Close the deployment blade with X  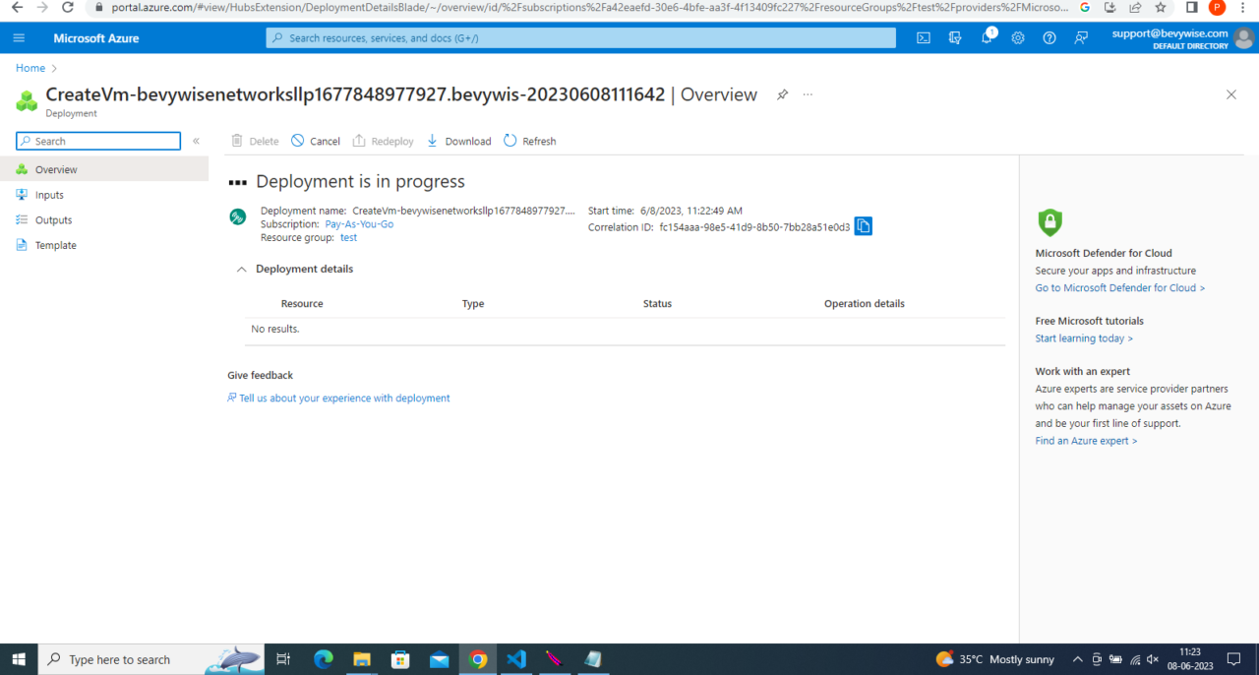point(1231,94)
